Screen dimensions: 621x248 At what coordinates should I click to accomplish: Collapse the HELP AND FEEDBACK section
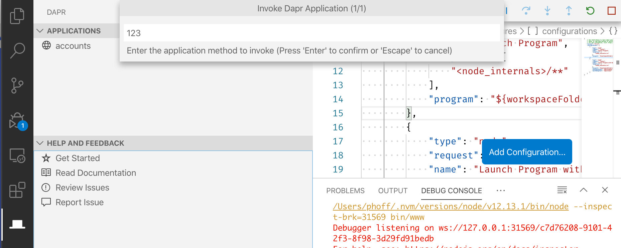click(x=40, y=143)
